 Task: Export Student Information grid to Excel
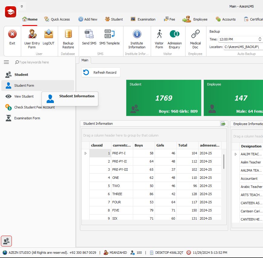point(223,124)
